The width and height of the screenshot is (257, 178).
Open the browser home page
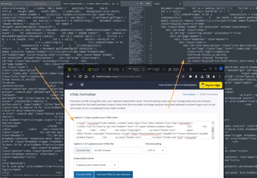click(x=86, y=76)
